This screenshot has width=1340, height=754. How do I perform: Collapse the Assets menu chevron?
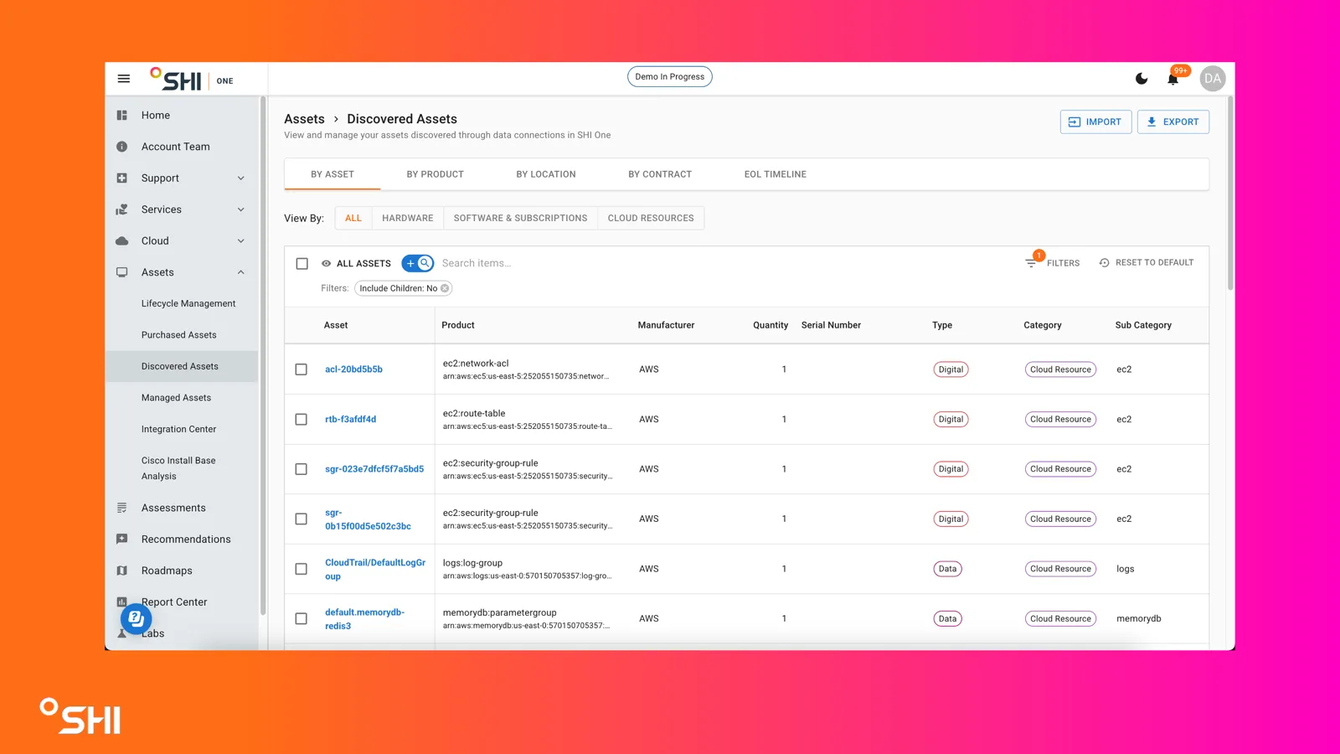[241, 272]
